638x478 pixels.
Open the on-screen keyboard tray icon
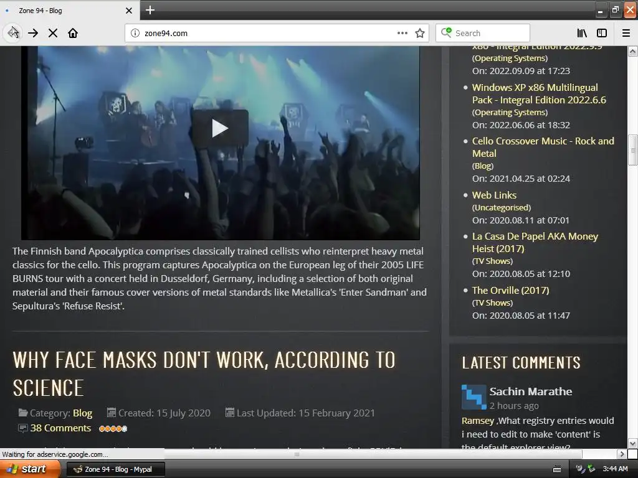(557, 469)
